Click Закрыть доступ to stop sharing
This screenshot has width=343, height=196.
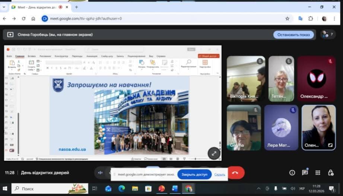pos(194,174)
